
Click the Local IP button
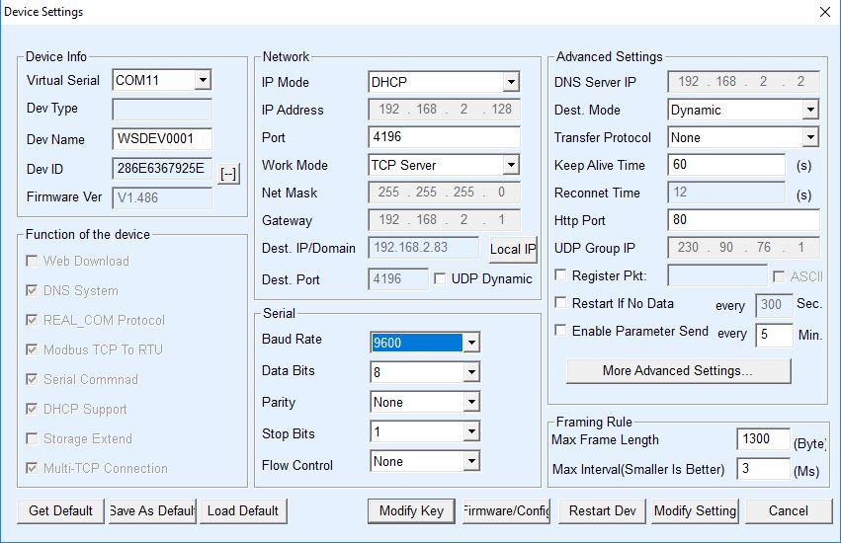coord(512,249)
